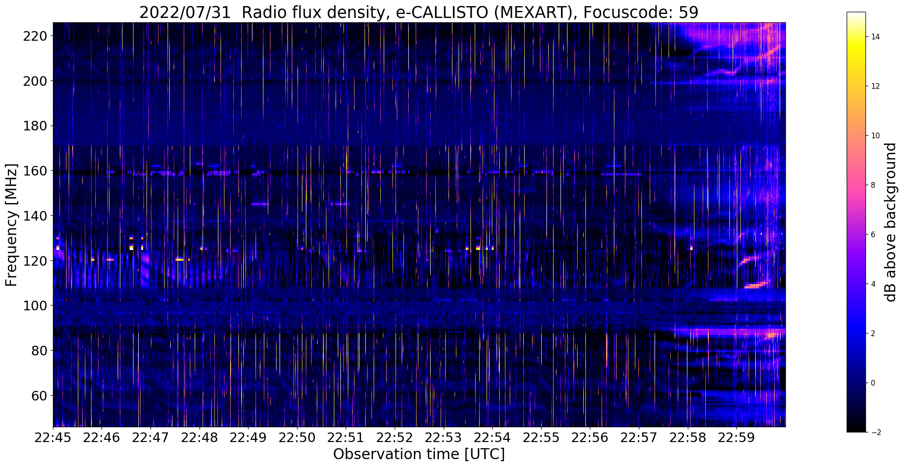This screenshot has width=904, height=467.
Task: Click the colorbar tick label 10
Action: point(876,136)
